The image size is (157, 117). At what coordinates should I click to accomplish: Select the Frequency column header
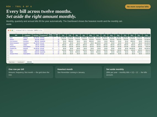pyautogui.click(x=44, y=35)
